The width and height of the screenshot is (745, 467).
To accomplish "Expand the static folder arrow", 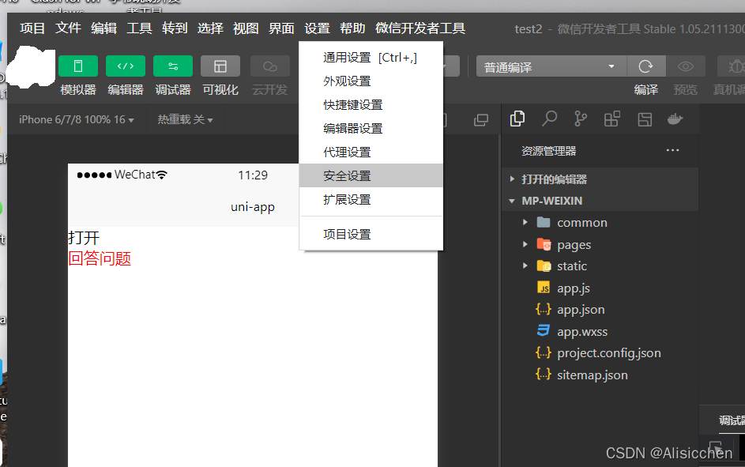I will pyautogui.click(x=525, y=266).
